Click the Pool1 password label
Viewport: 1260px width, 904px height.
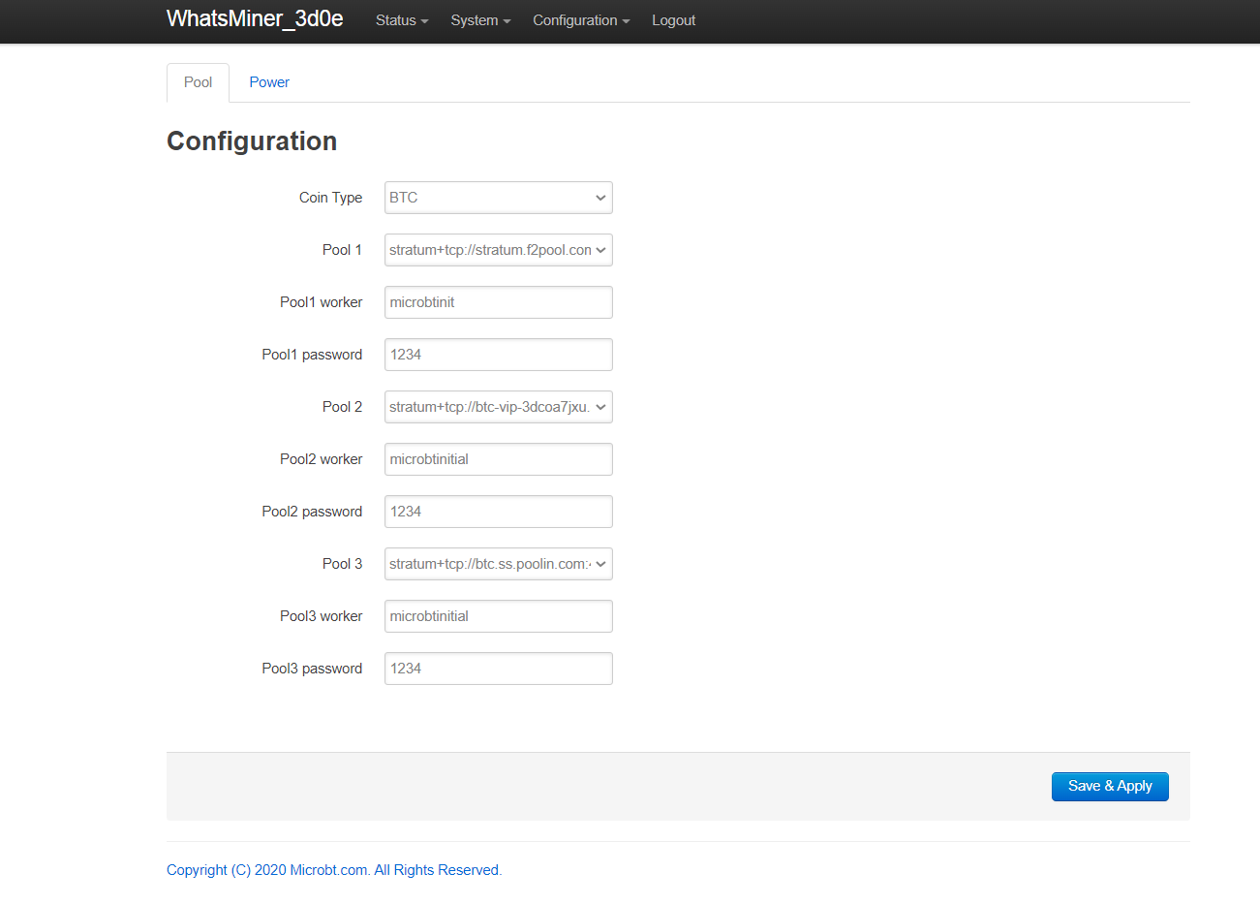pyautogui.click(x=312, y=355)
